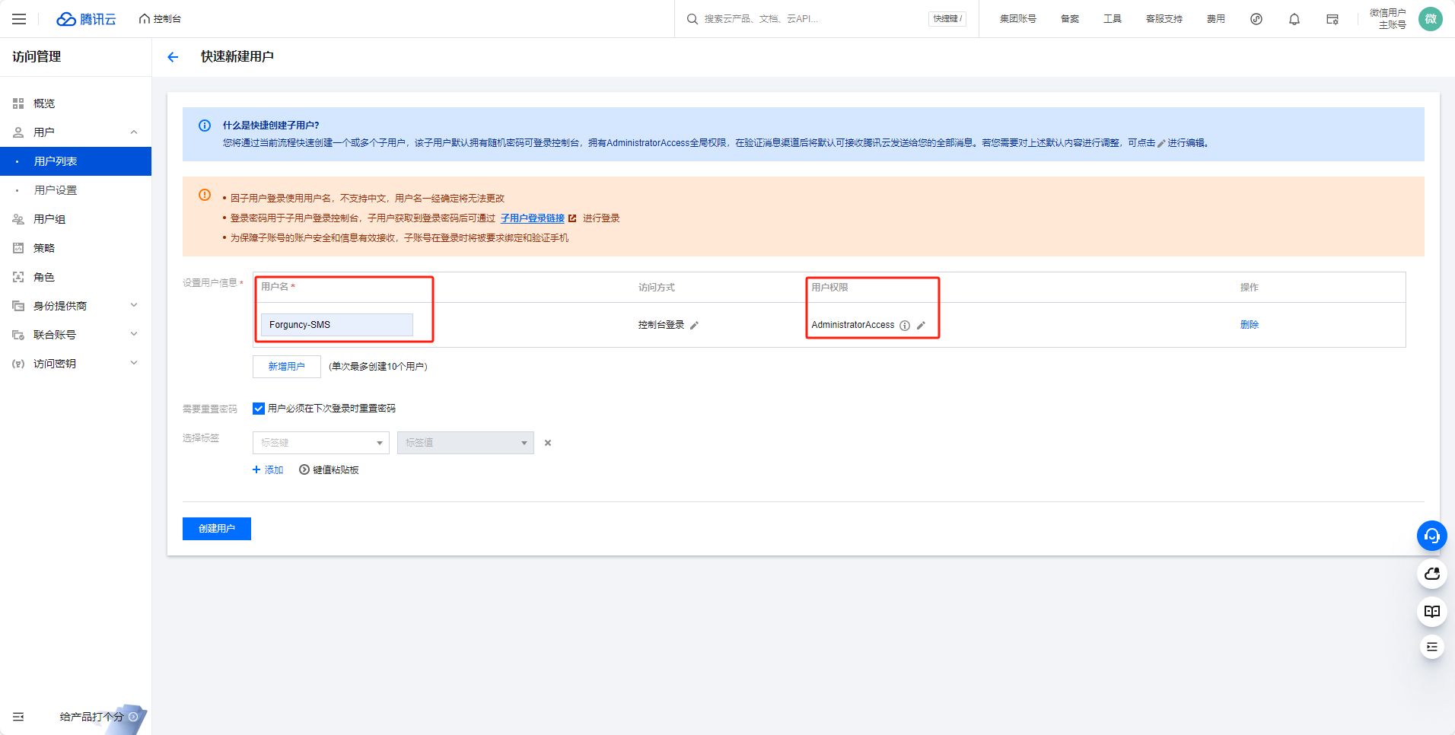Viewport: 1455px width, 735px height.
Task: Open the documentation book floating icon
Action: pyautogui.click(x=1431, y=611)
